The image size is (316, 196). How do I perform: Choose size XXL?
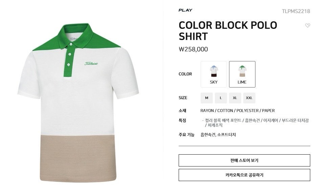tap(249, 98)
